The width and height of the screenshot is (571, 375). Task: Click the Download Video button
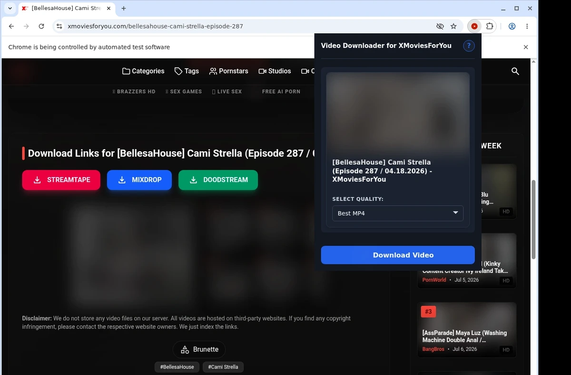[398, 255]
